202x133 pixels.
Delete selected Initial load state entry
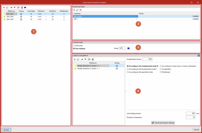[x=80, y=10]
